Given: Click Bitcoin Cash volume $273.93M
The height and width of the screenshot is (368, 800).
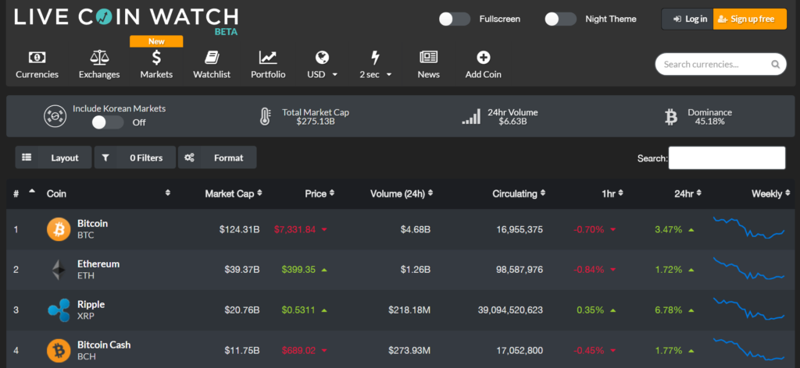Looking at the screenshot, I should click(x=409, y=351).
